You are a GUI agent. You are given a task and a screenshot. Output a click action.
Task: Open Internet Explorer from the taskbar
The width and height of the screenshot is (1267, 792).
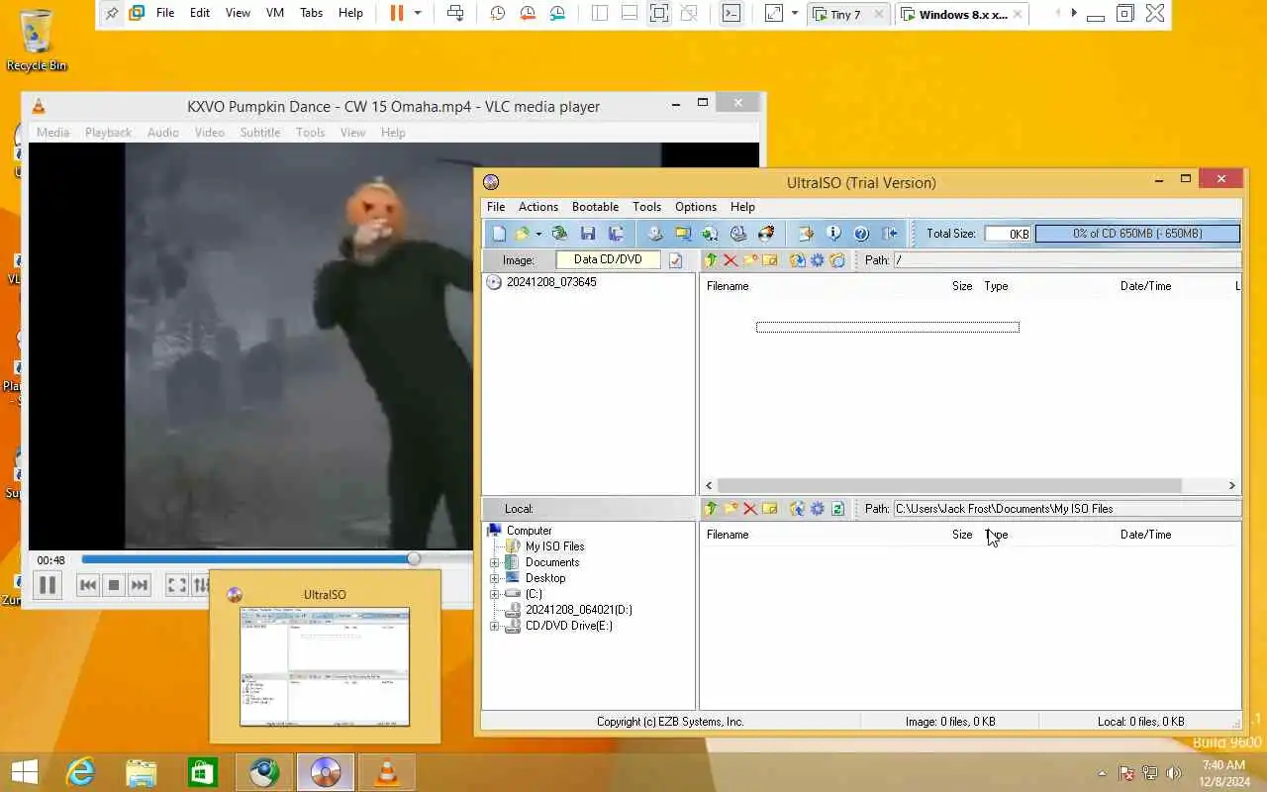[x=79, y=771]
